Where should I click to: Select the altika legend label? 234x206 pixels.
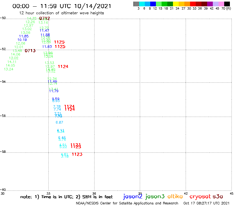[x=175, y=196]
